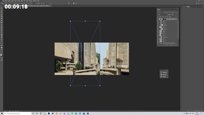Switch to warp mode icon in options bar

[x=69, y=4]
